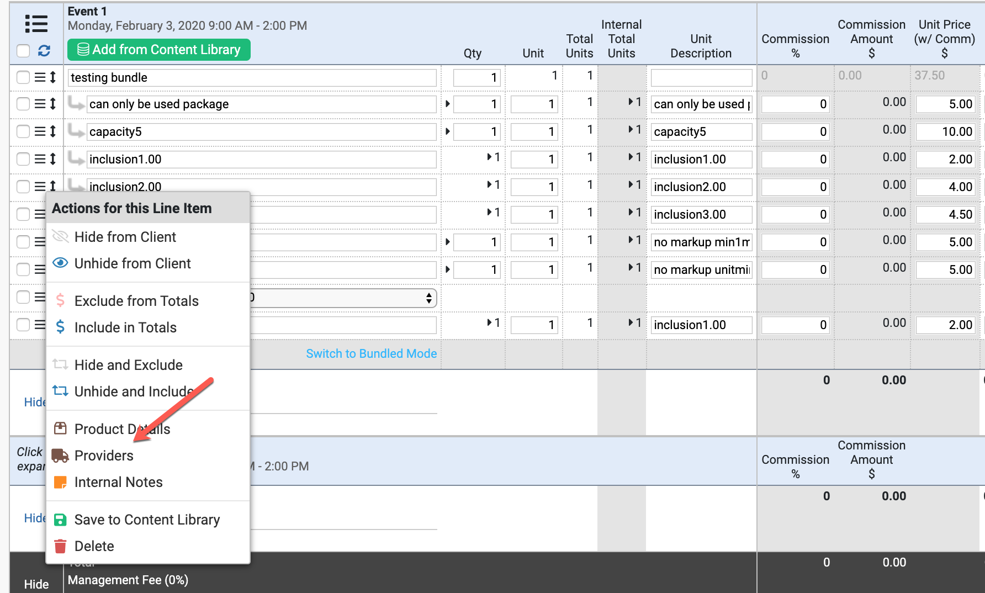Viewport: 985px width, 593px height.
Task: Toggle the select-all checkbox in header
Action: pyautogui.click(x=23, y=51)
